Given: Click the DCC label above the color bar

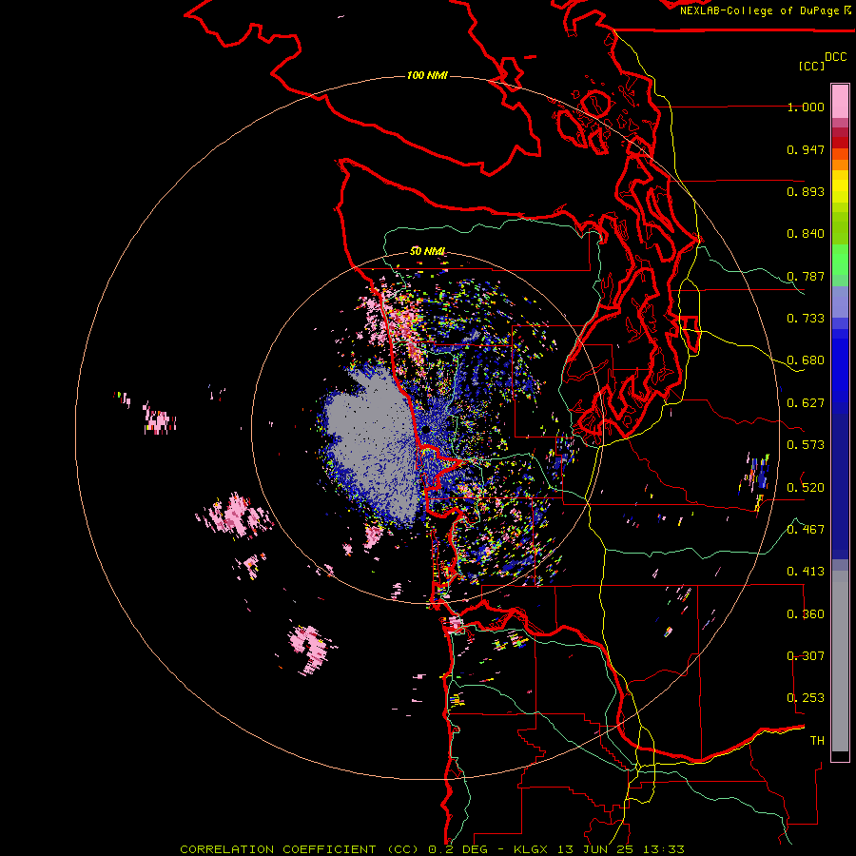Looking at the screenshot, I should pyautogui.click(x=836, y=57).
